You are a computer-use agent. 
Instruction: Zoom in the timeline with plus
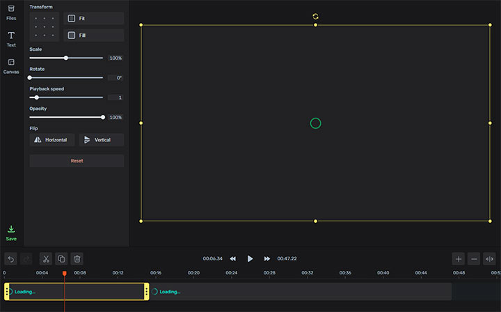tap(458, 258)
